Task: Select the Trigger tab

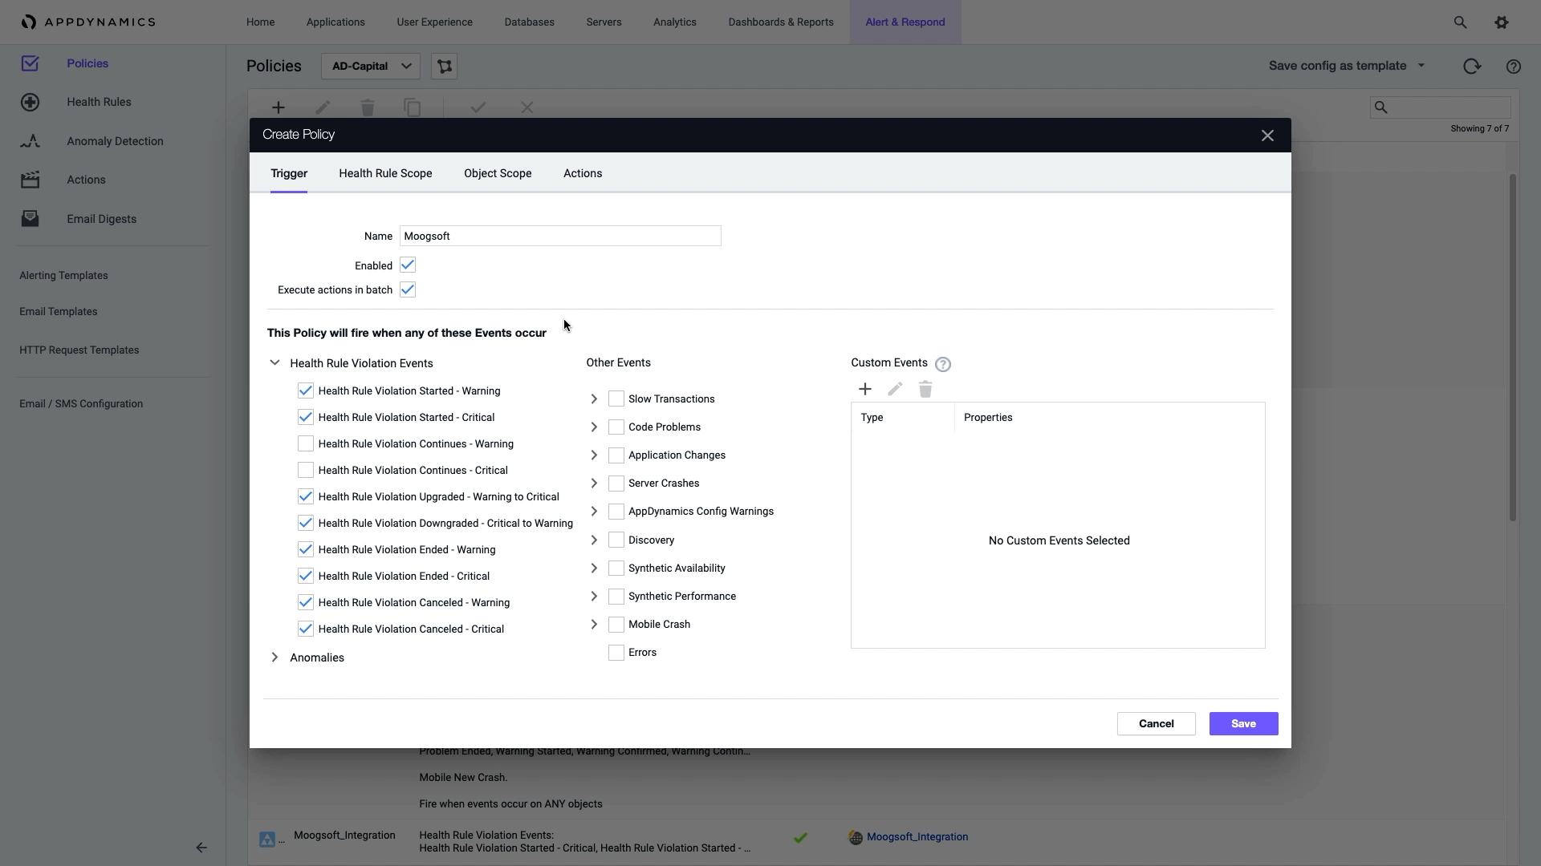Action: pyautogui.click(x=289, y=173)
